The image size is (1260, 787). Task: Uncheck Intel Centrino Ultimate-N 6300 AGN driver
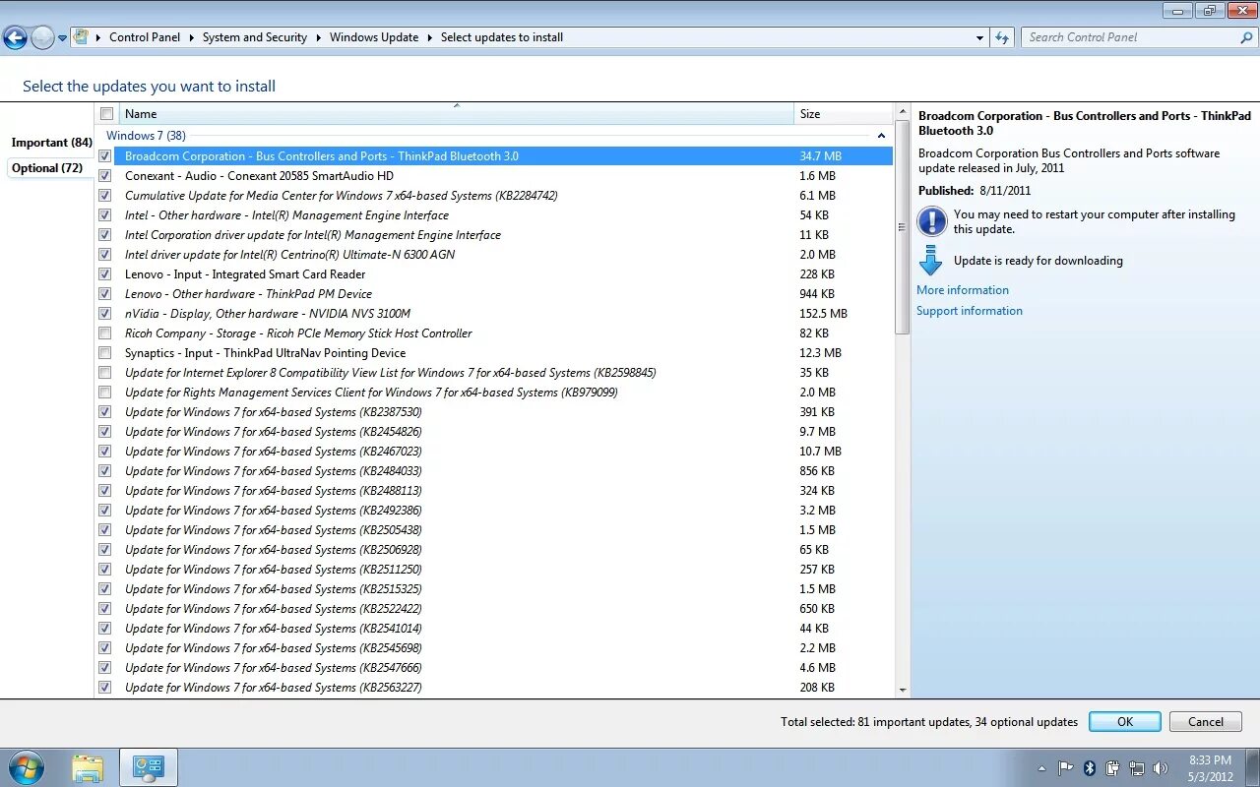pyautogui.click(x=105, y=254)
